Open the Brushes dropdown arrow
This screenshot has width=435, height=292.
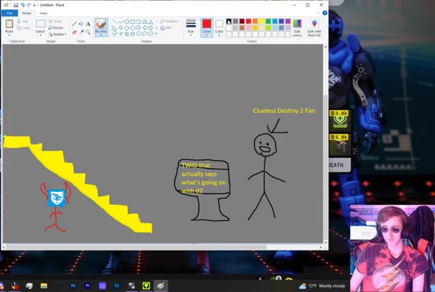(101, 35)
